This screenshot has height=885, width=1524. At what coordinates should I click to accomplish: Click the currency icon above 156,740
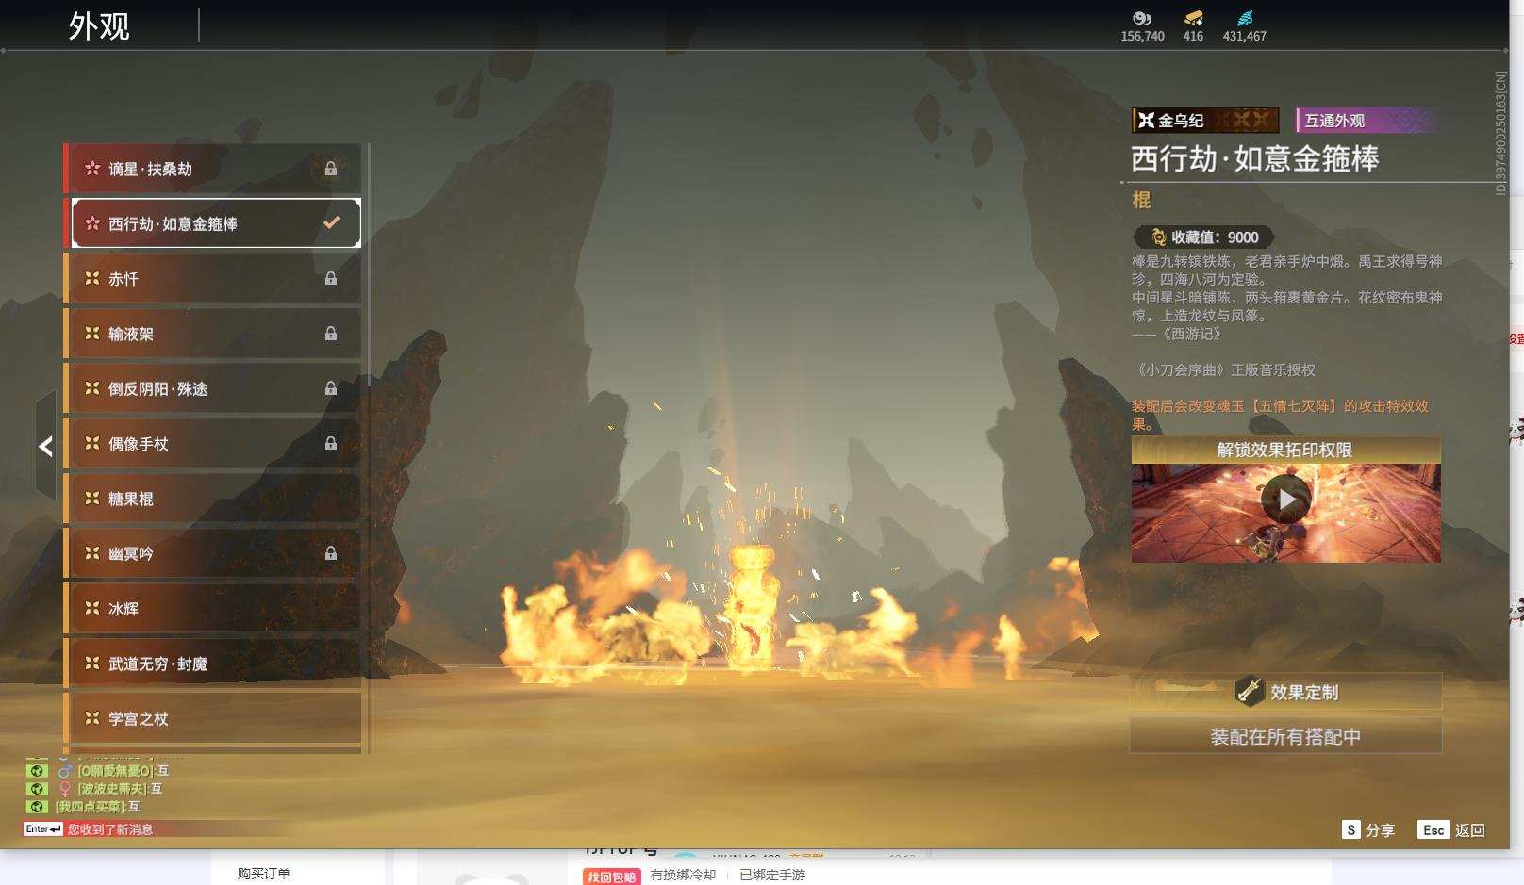[1142, 18]
